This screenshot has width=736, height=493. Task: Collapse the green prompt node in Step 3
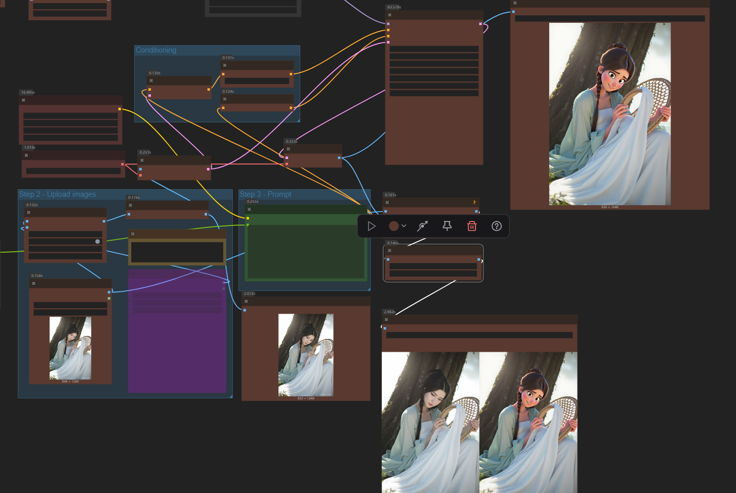point(249,210)
